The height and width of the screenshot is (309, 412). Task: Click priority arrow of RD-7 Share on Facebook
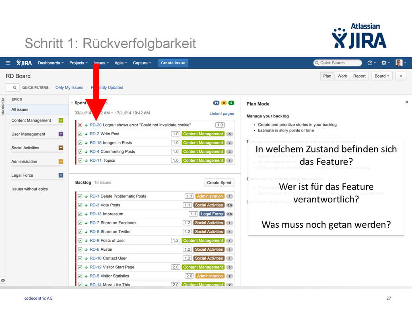(x=86, y=223)
